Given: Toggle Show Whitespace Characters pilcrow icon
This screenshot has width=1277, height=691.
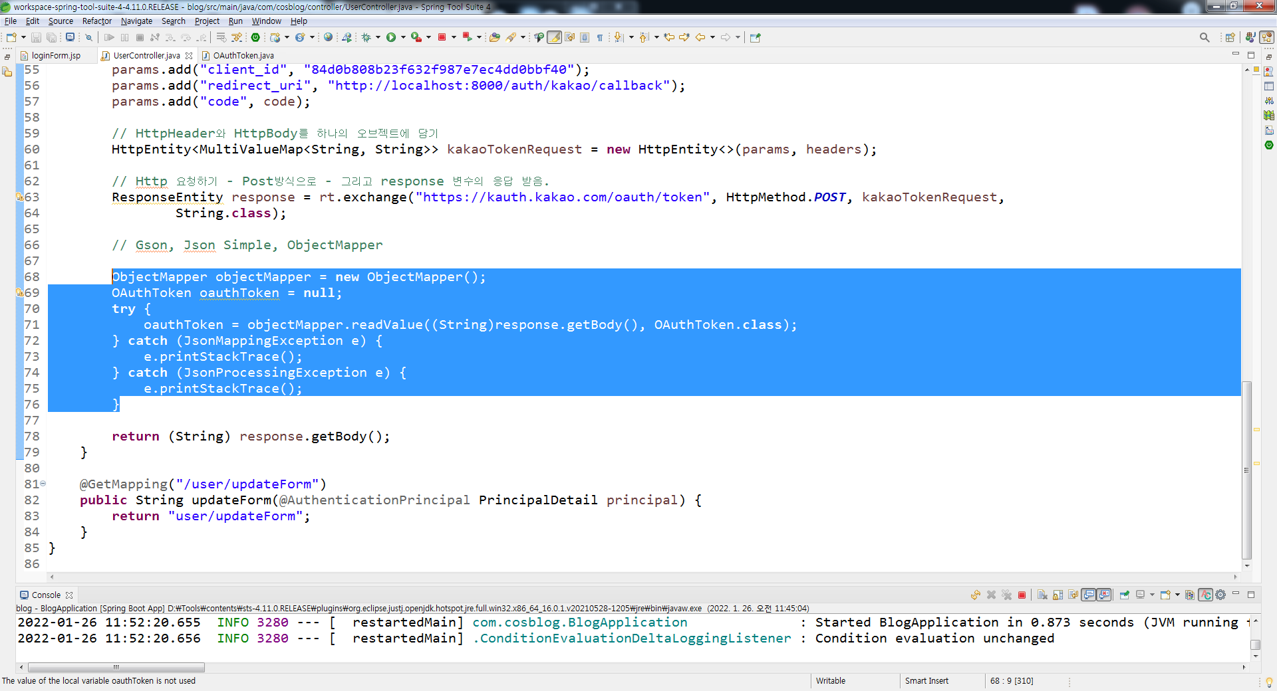Looking at the screenshot, I should pyautogui.click(x=600, y=37).
